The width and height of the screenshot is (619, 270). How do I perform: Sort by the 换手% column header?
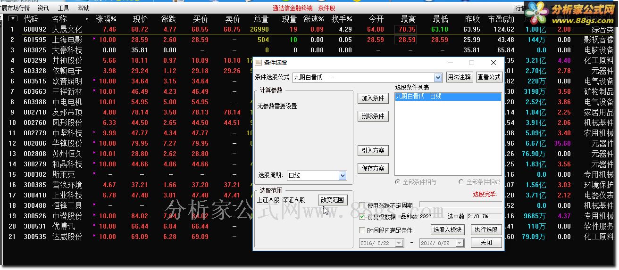point(342,19)
